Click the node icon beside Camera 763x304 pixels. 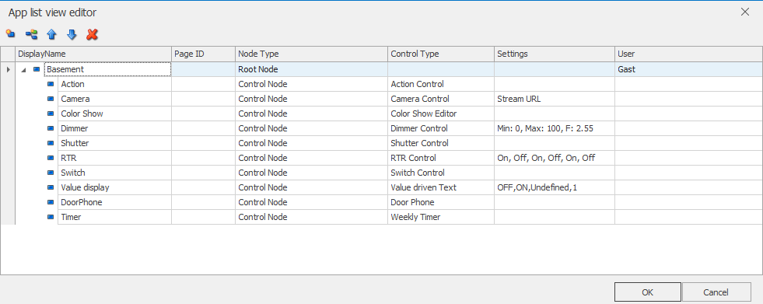(x=51, y=99)
